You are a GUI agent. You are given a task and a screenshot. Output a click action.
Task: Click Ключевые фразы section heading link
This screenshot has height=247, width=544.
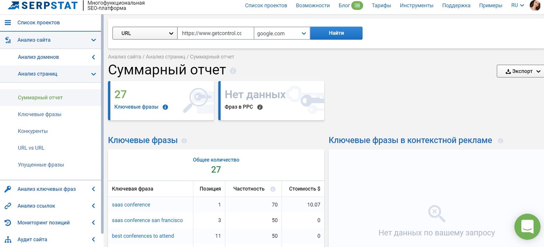coord(143,140)
